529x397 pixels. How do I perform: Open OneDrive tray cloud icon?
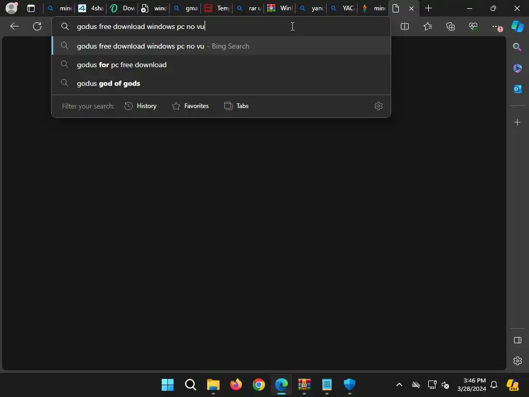click(416, 385)
